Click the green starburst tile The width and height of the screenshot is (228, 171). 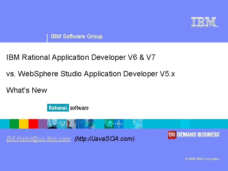(x=109, y=124)
